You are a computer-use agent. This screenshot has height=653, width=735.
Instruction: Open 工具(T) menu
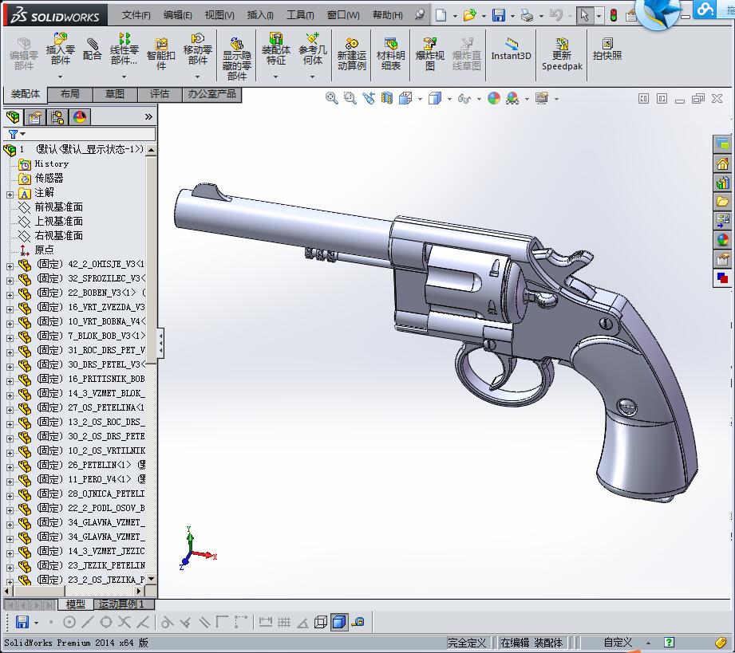coord(300,15)
